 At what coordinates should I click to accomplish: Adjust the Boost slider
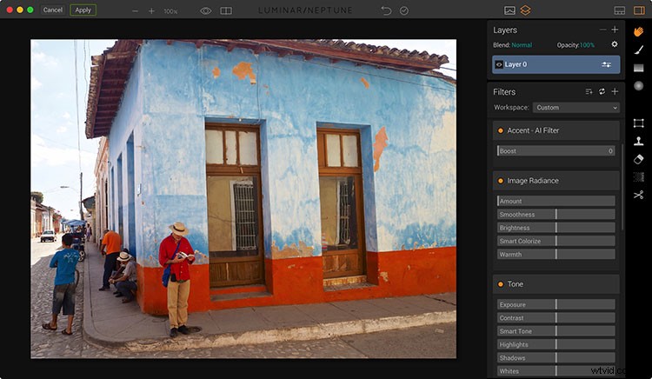pos(556,151)
